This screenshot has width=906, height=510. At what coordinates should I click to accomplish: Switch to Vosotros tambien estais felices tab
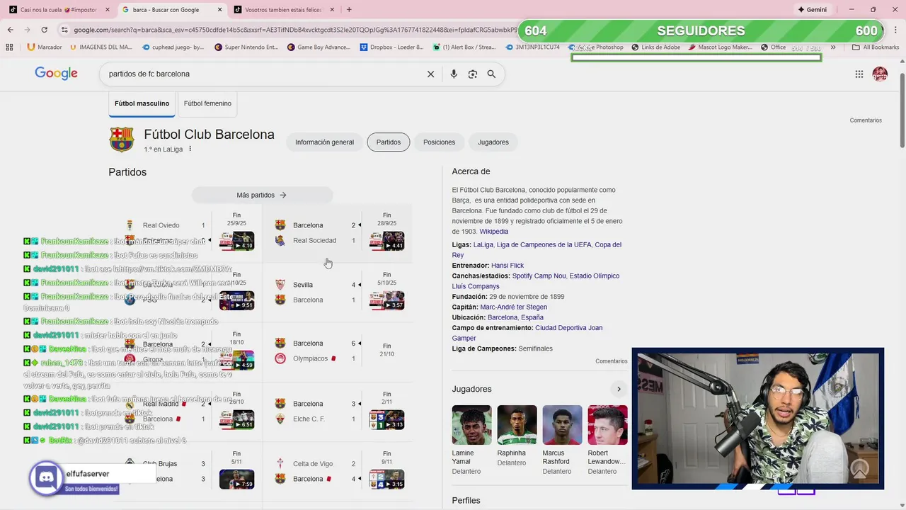pos(285,10)
